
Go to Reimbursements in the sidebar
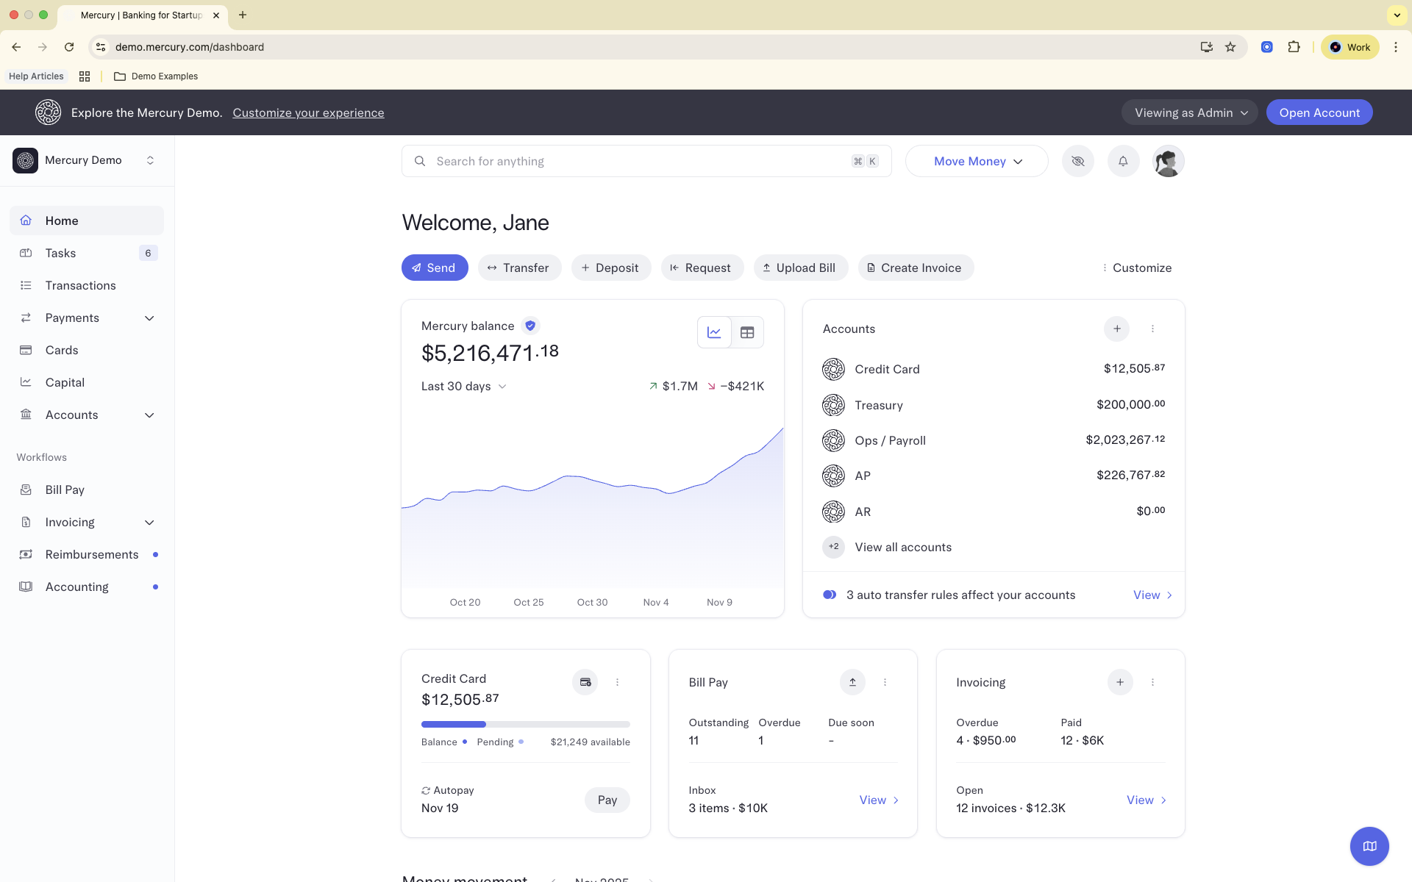[92, 554]
